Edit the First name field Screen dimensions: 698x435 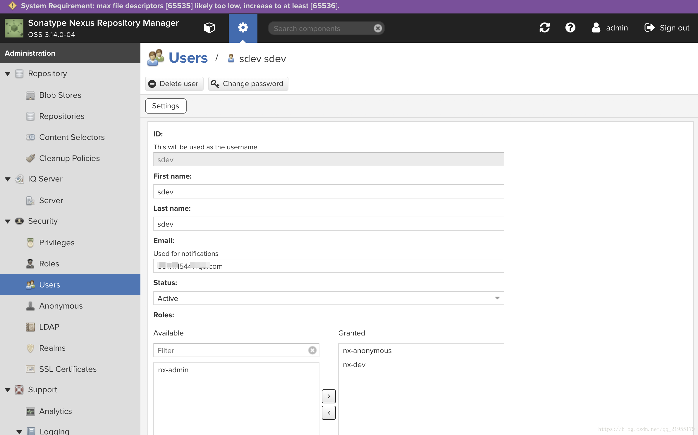pos(329,191)
